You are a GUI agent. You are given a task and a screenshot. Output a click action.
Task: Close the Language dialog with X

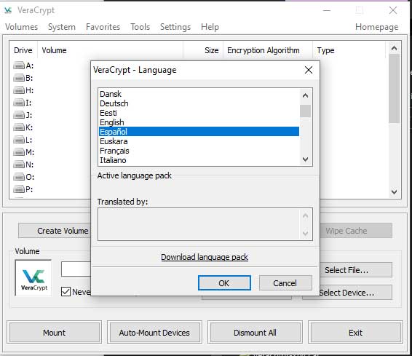click(x=309, y=70)
